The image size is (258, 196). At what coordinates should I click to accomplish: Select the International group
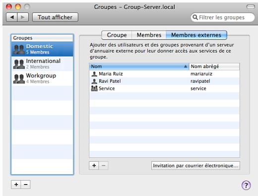click(x=42, y=64)
